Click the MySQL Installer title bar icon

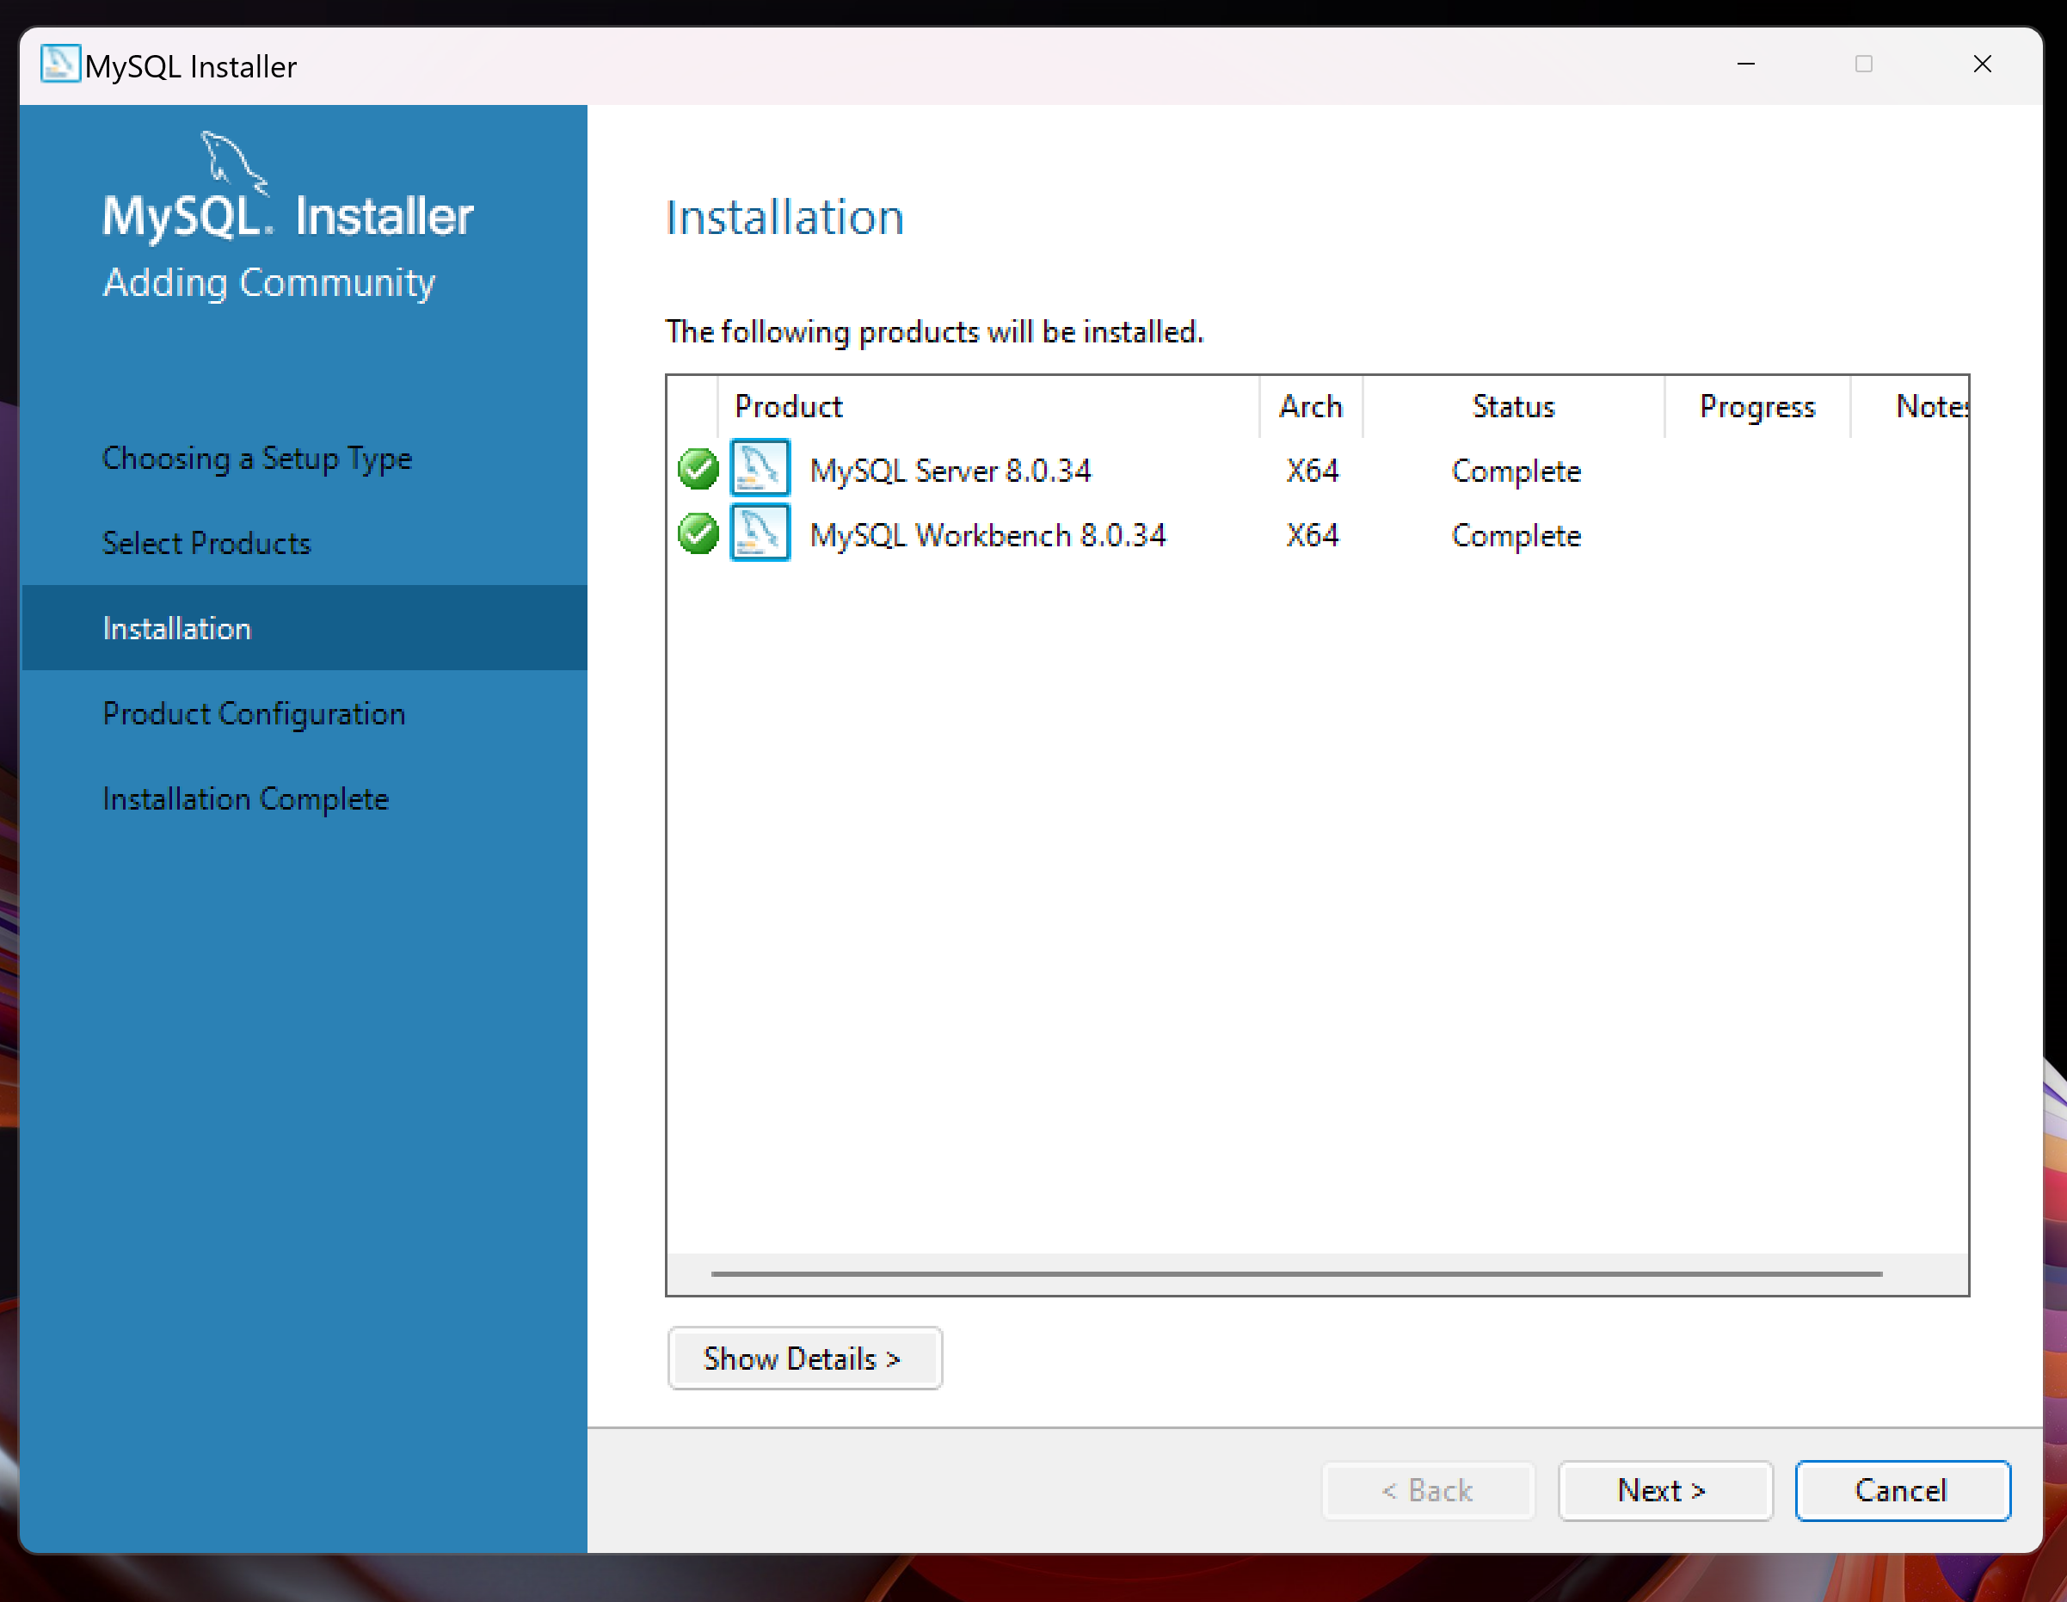[59, 65]
